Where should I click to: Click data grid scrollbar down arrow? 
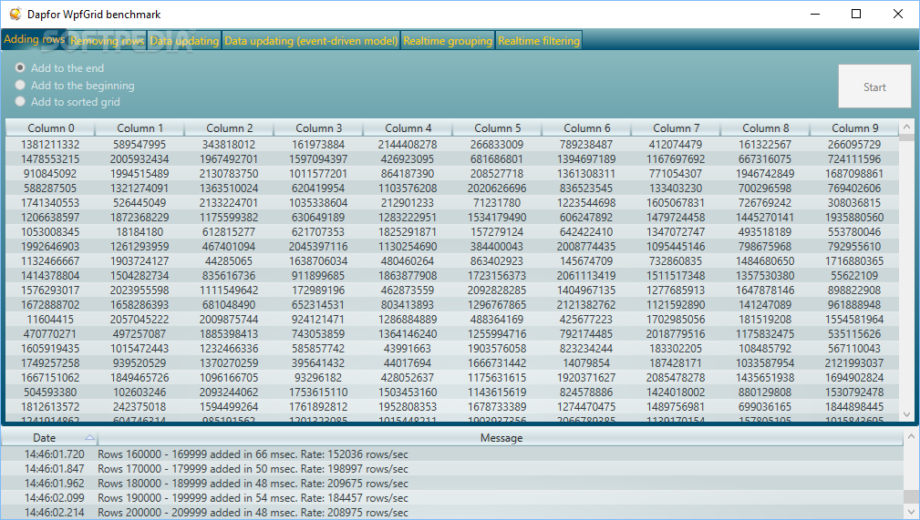pyautogui.click(x=906, y=414)
